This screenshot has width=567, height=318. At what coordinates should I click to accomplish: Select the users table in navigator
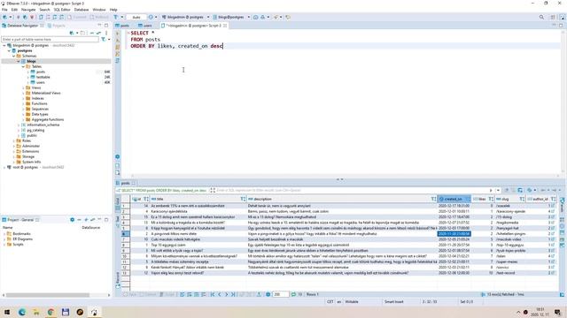tap(40, 82)
